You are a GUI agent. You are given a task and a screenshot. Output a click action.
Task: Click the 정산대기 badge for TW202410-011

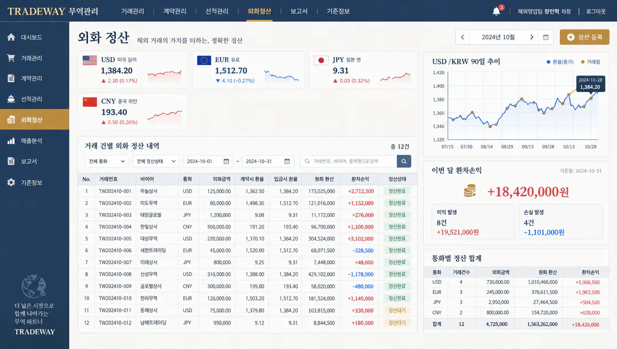[x=397, y=310]
